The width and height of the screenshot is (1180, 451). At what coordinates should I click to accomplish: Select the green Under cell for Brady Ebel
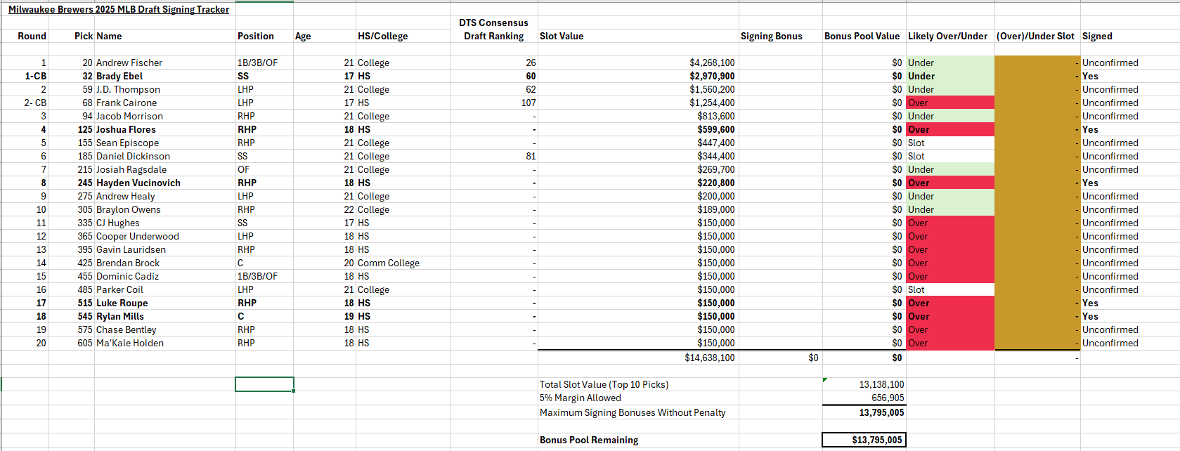click(949, 76)
